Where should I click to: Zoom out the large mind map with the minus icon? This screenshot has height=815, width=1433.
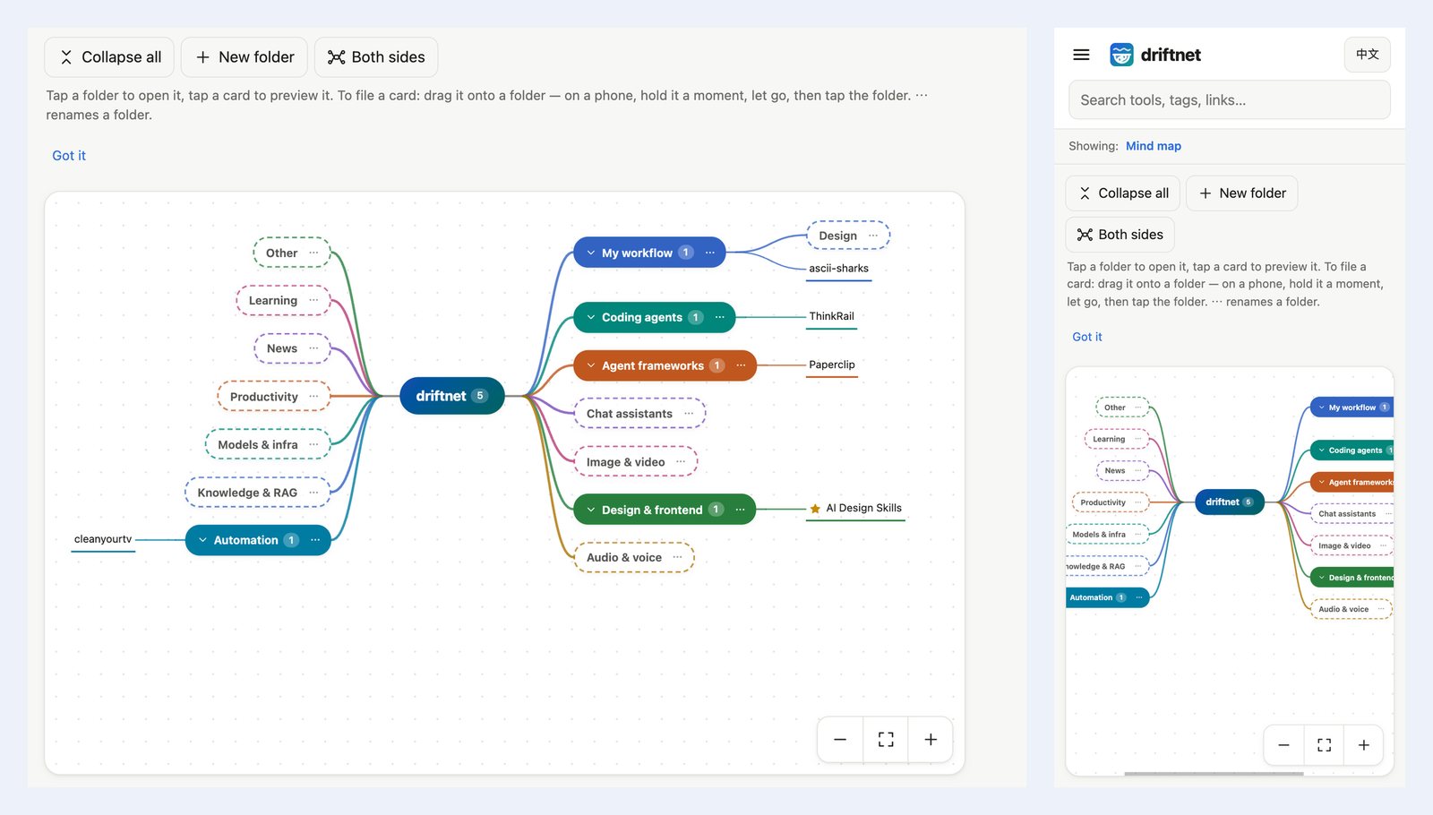(x=840, y=740)
